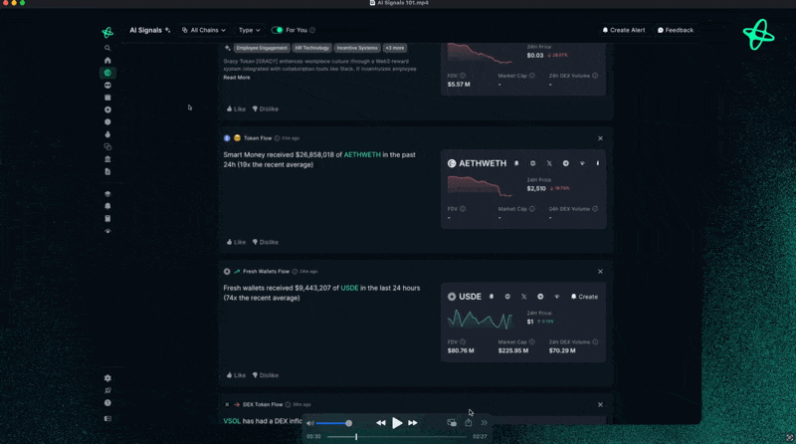
Task: Open the Feedback button
Action: (676, 31)
